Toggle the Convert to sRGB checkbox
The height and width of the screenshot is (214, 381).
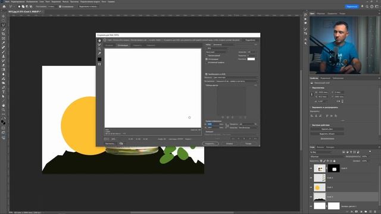(x=207, y=74)
